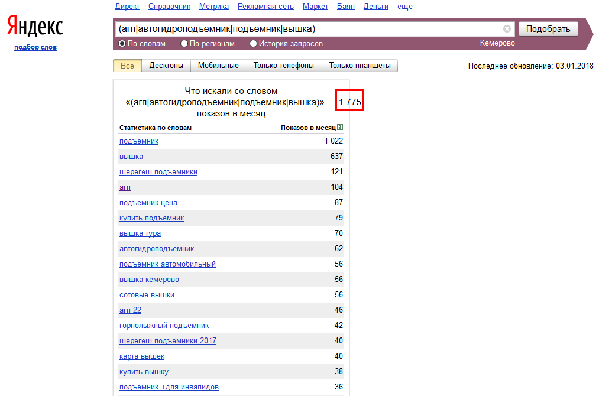Open the Справочник service link
Image resolution: width=599 pixels, height=396 pixels.
169,7
